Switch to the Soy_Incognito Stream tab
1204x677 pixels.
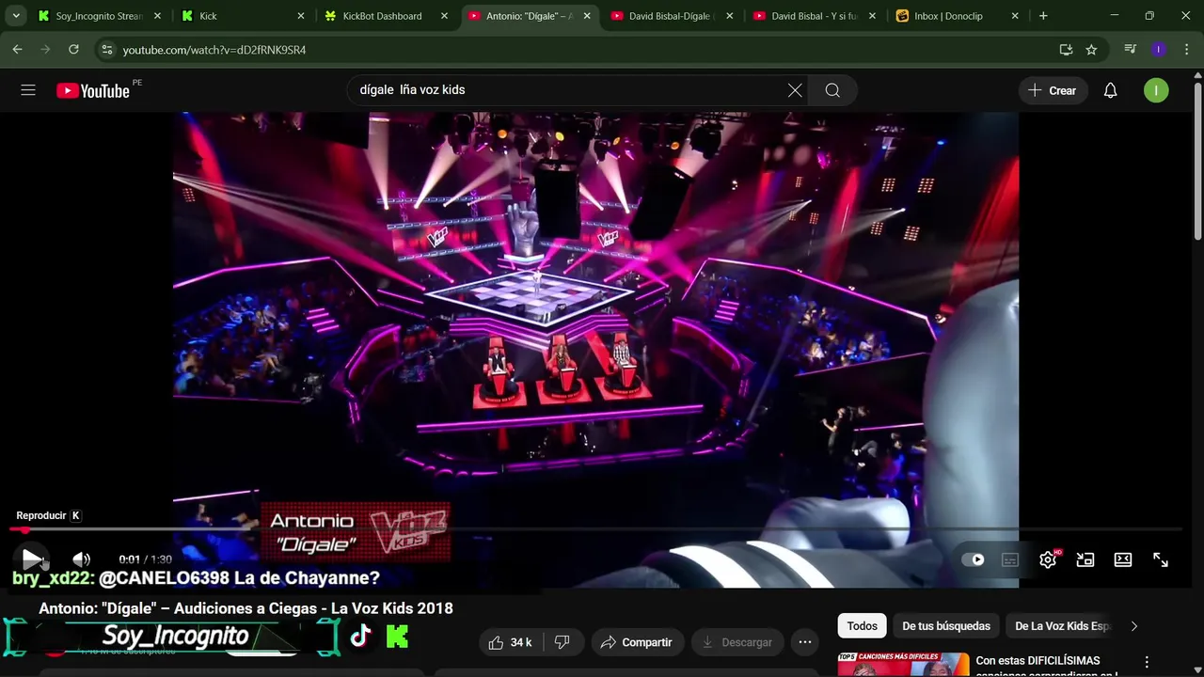click(99, 16)
